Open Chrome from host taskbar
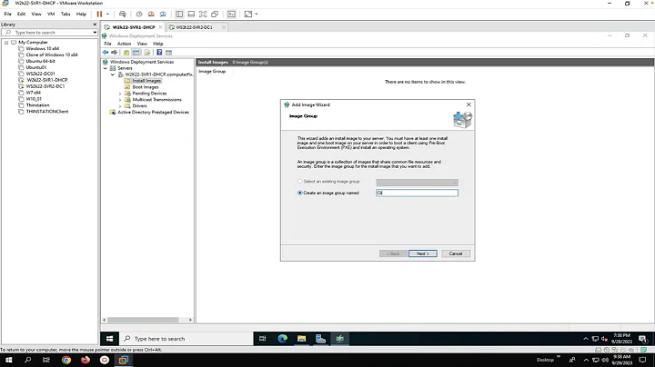Viewport: 655px width, 367px height. point(66,360)
